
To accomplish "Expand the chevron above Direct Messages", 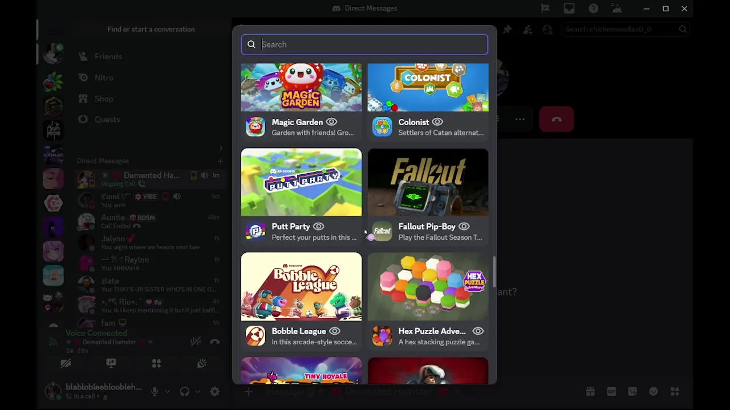I will pyautogui.click(x=221, y=149).
